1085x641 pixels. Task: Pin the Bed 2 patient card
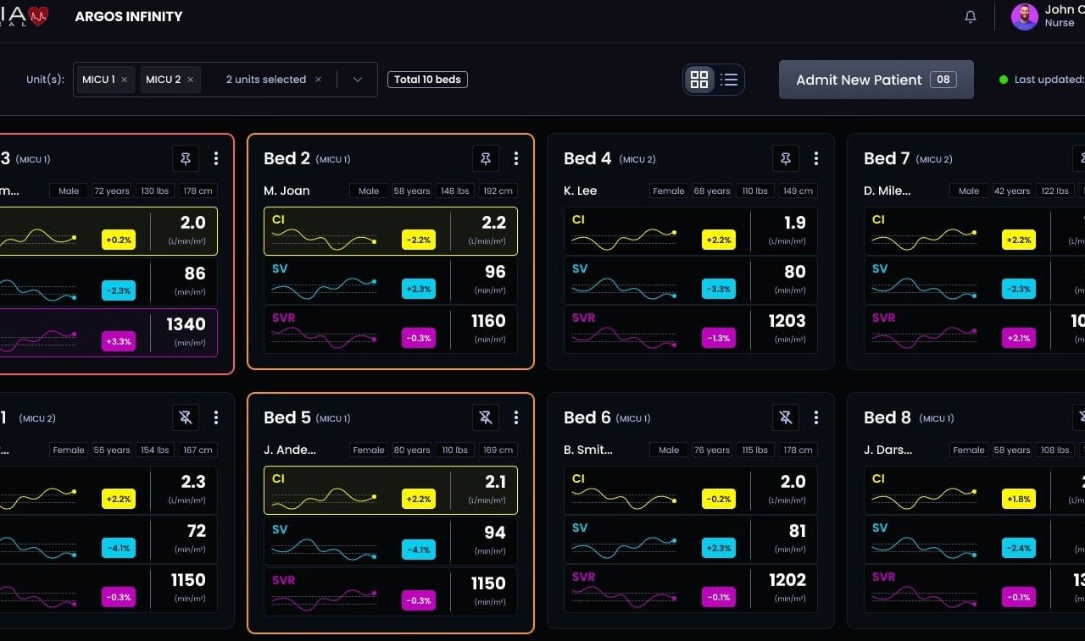click(486, 158)
